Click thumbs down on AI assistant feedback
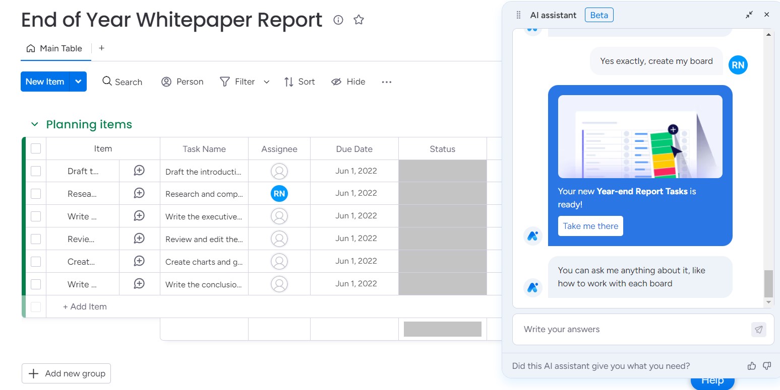The height and width of the screenshot is (390, 780). tap(767, 366)
